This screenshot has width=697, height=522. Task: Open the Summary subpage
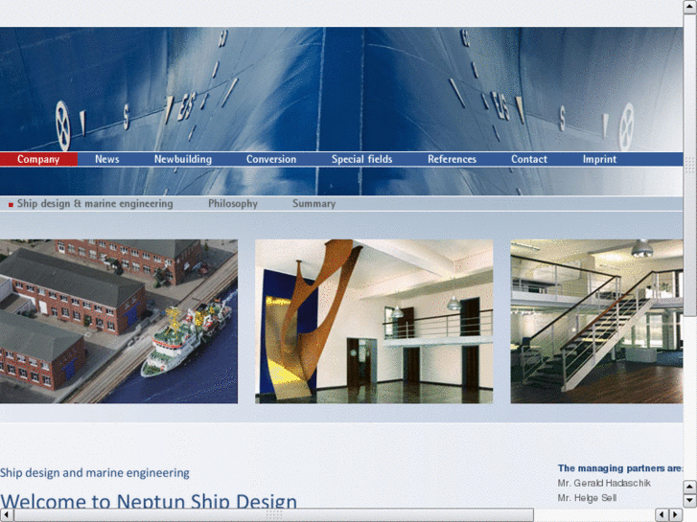point(314,203)
